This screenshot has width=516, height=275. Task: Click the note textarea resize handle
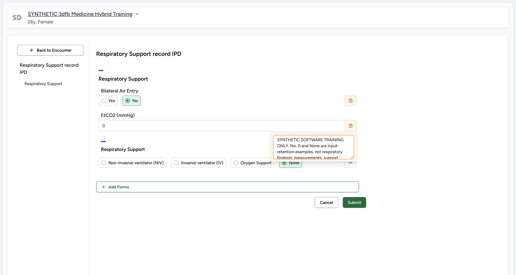coord(352,157)
